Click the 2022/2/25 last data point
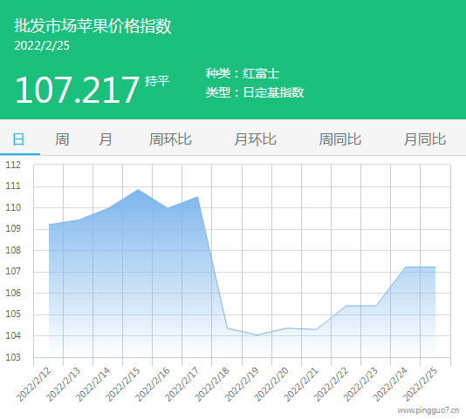This screenshot has width=466, height=419. 435,267
